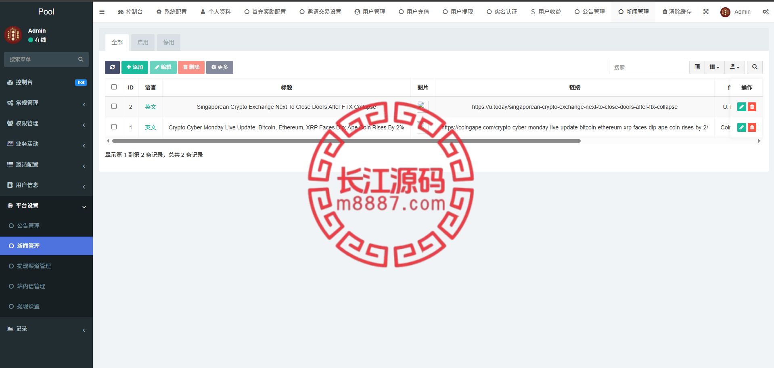Click the table's right scroll arrow
Viewport: 774px width, 368px height.
(x=759, y=141)
